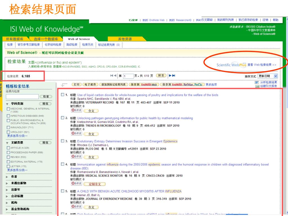Expand the 出版年 refine section
The image size is (288, 216).
pyautogui.click(x=7, y=190)
